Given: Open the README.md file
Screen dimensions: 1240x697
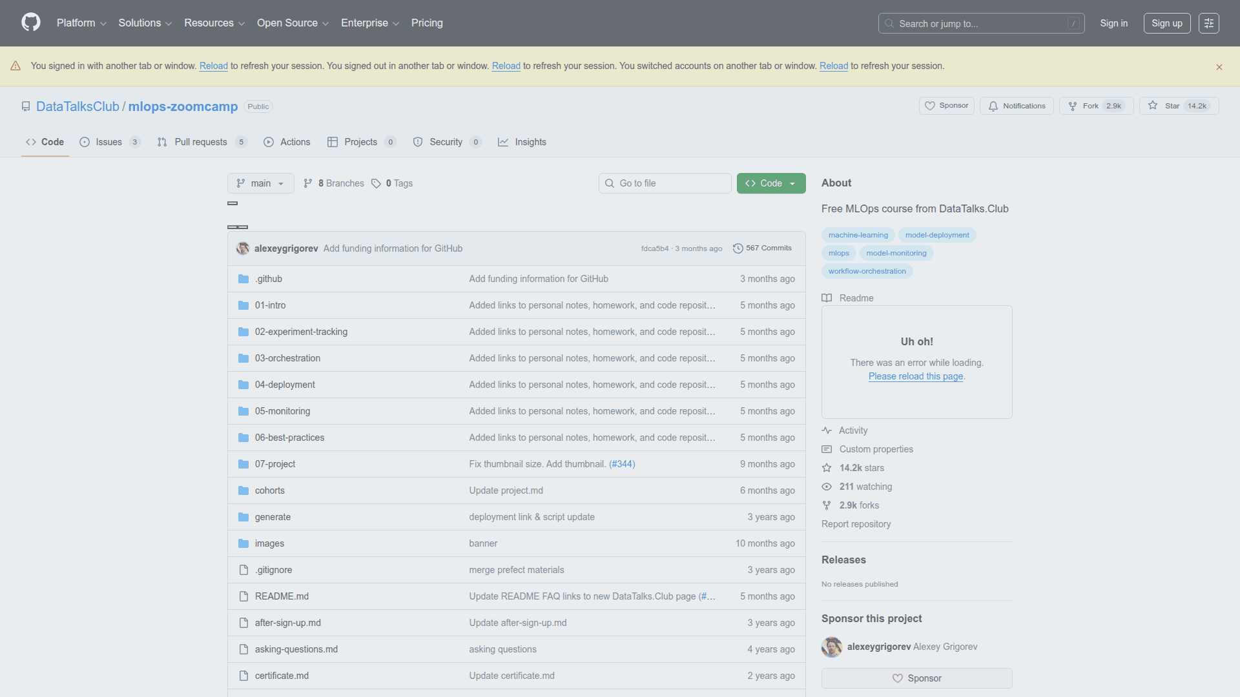Looking at the screenshot, I should 282,596.
